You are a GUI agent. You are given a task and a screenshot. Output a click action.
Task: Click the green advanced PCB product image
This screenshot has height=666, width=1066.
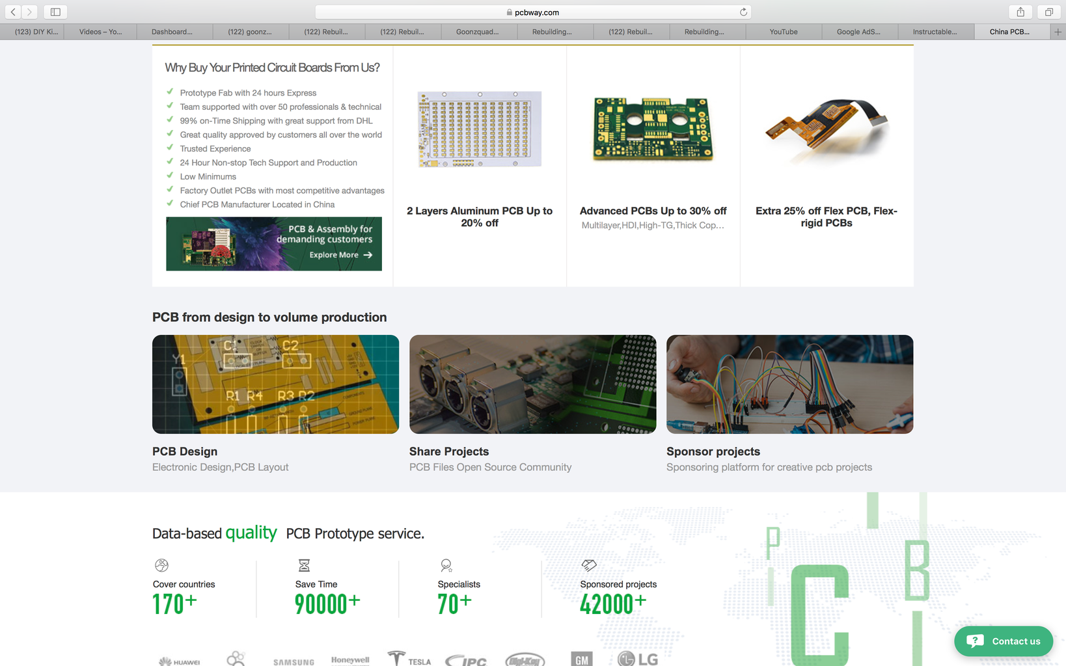653,129
